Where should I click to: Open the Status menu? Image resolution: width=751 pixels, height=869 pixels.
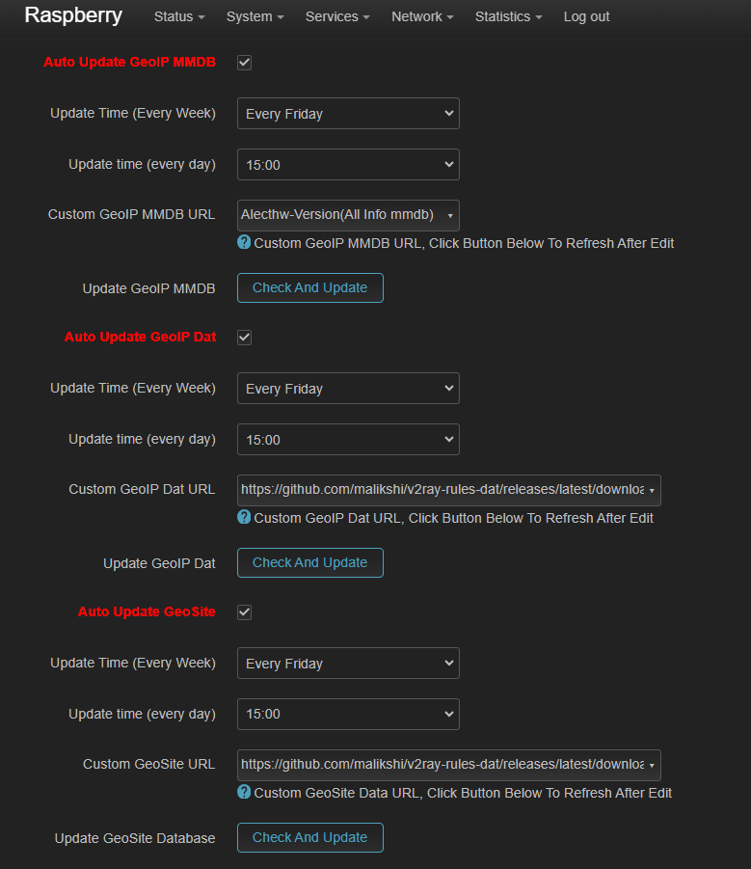(x=179, y=16)
